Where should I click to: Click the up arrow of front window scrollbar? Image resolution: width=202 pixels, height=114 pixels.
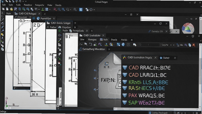[200, 45]
